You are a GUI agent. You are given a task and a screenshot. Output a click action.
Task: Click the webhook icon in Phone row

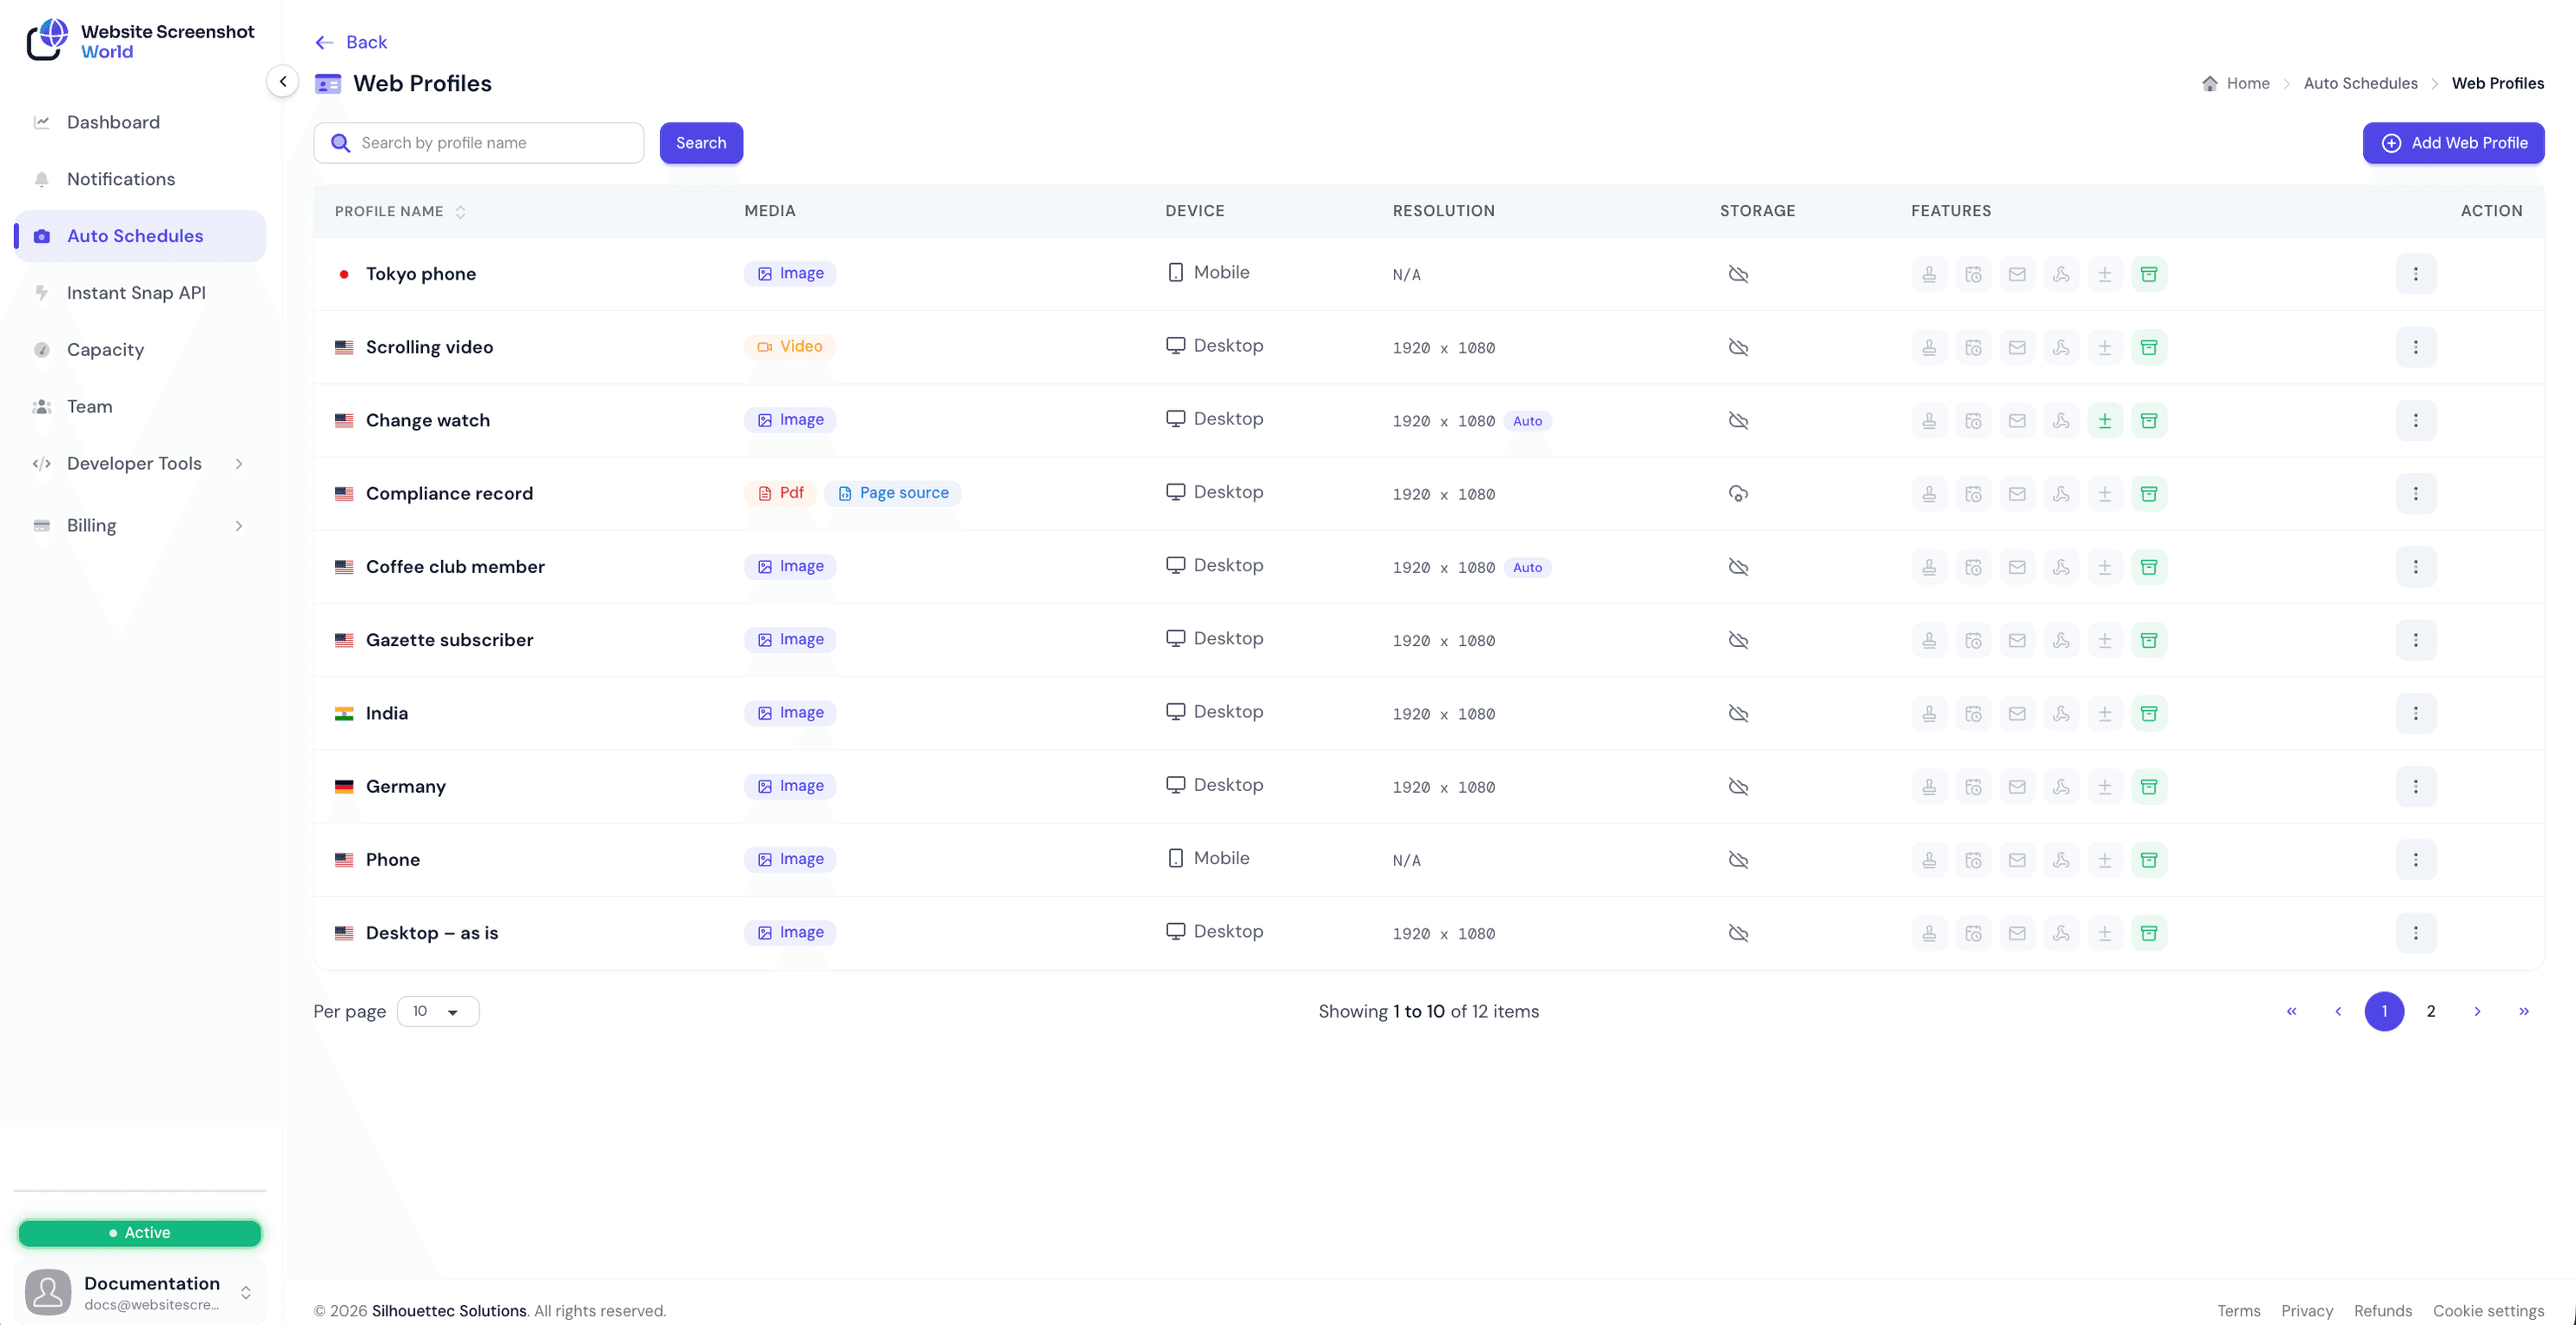[x=2061, y=860]
